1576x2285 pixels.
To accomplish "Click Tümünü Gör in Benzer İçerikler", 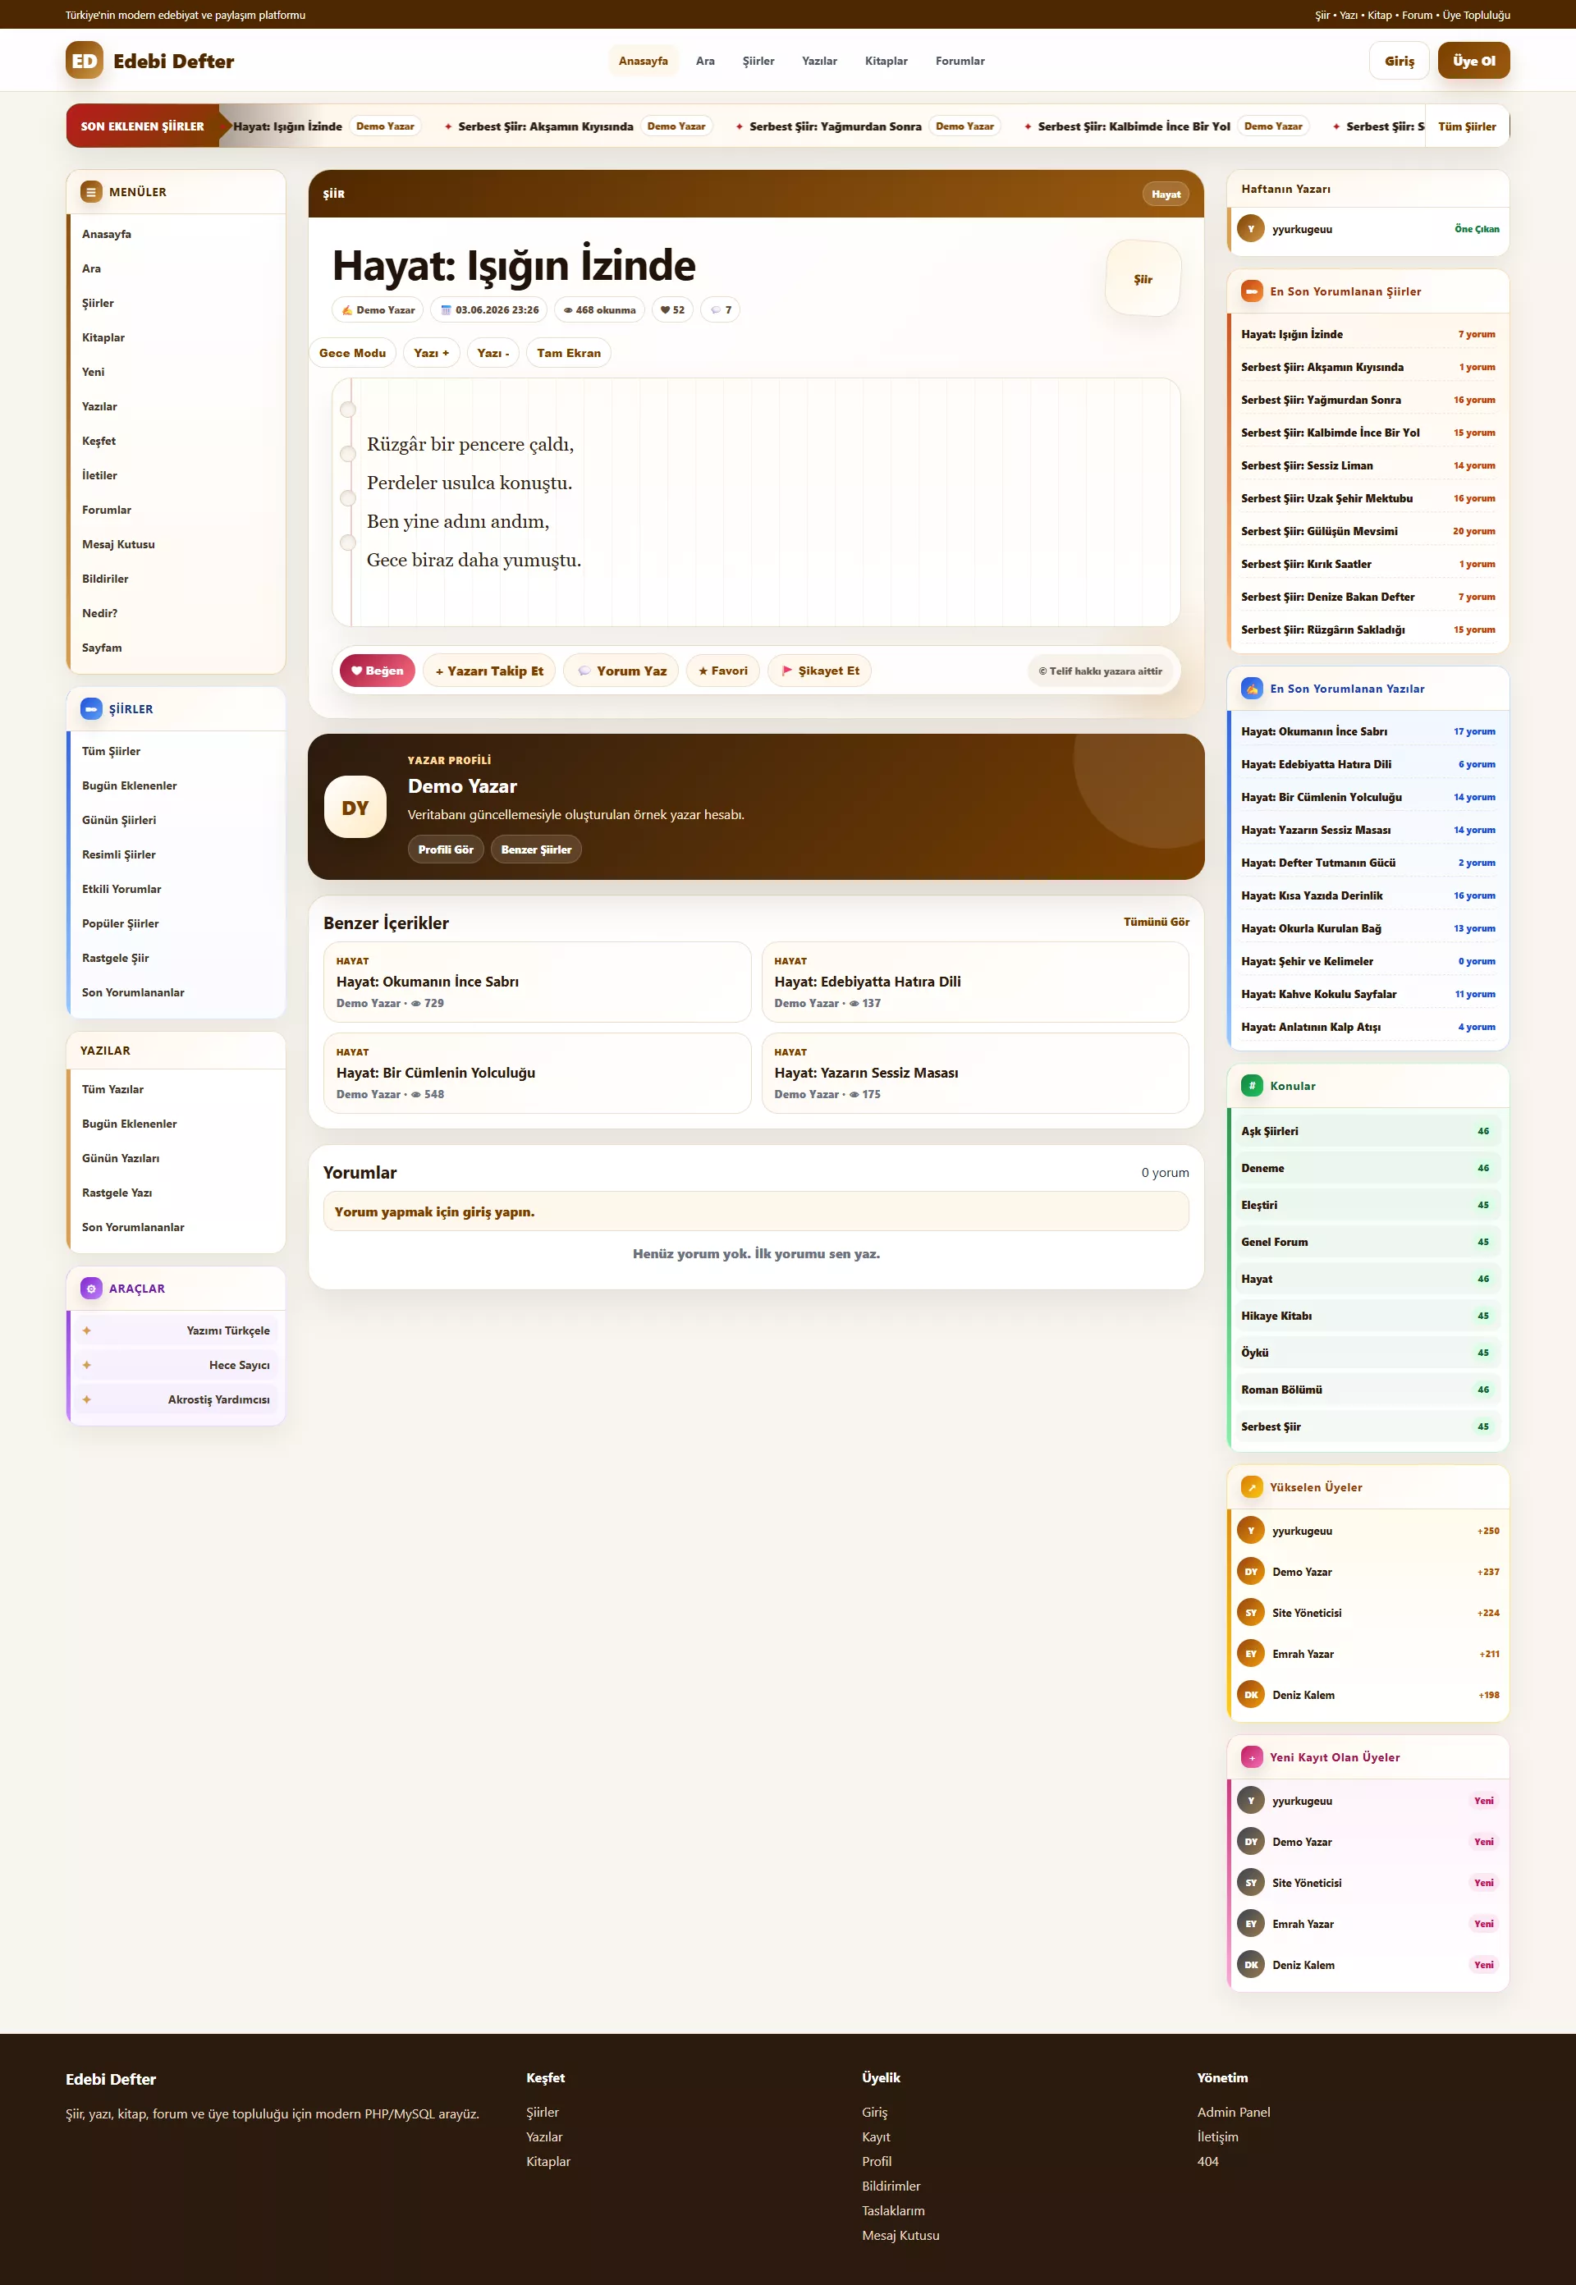I will [1157, 923].
